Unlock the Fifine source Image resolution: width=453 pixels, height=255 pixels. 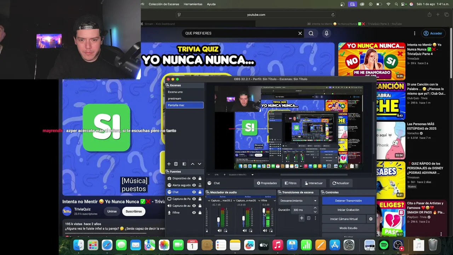[200, 212]
